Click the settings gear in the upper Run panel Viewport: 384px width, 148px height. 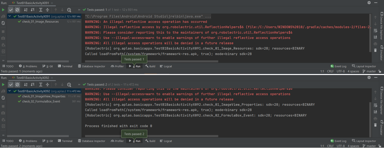tap(369, 3)
